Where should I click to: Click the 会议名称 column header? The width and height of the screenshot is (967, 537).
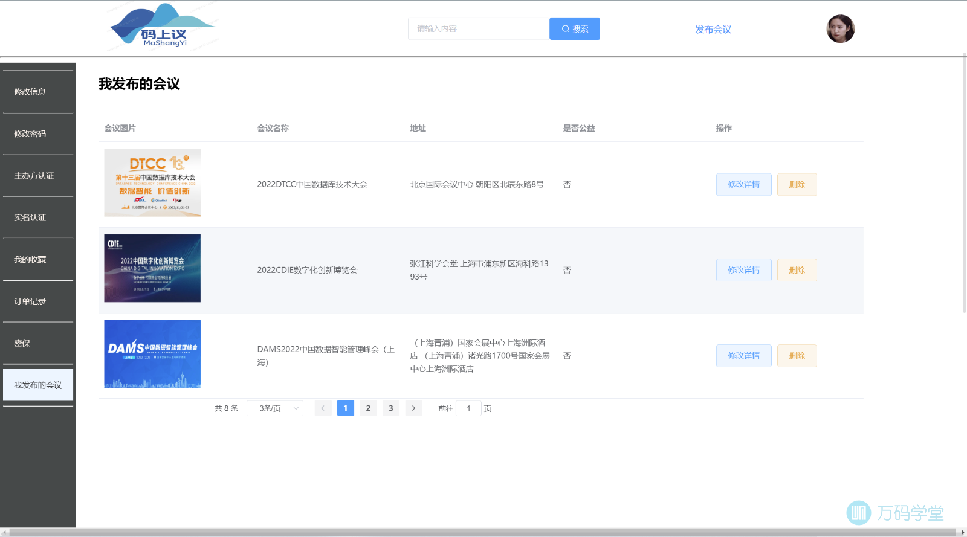273,128
